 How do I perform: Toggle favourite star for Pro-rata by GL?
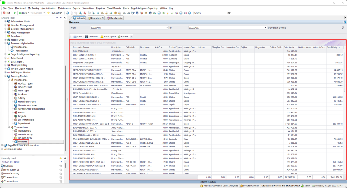click(x=61, y=170)
